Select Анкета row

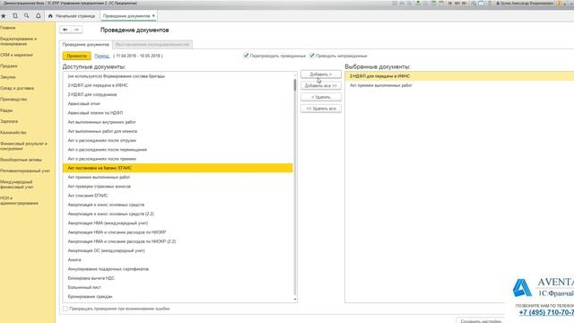[178, 259]
